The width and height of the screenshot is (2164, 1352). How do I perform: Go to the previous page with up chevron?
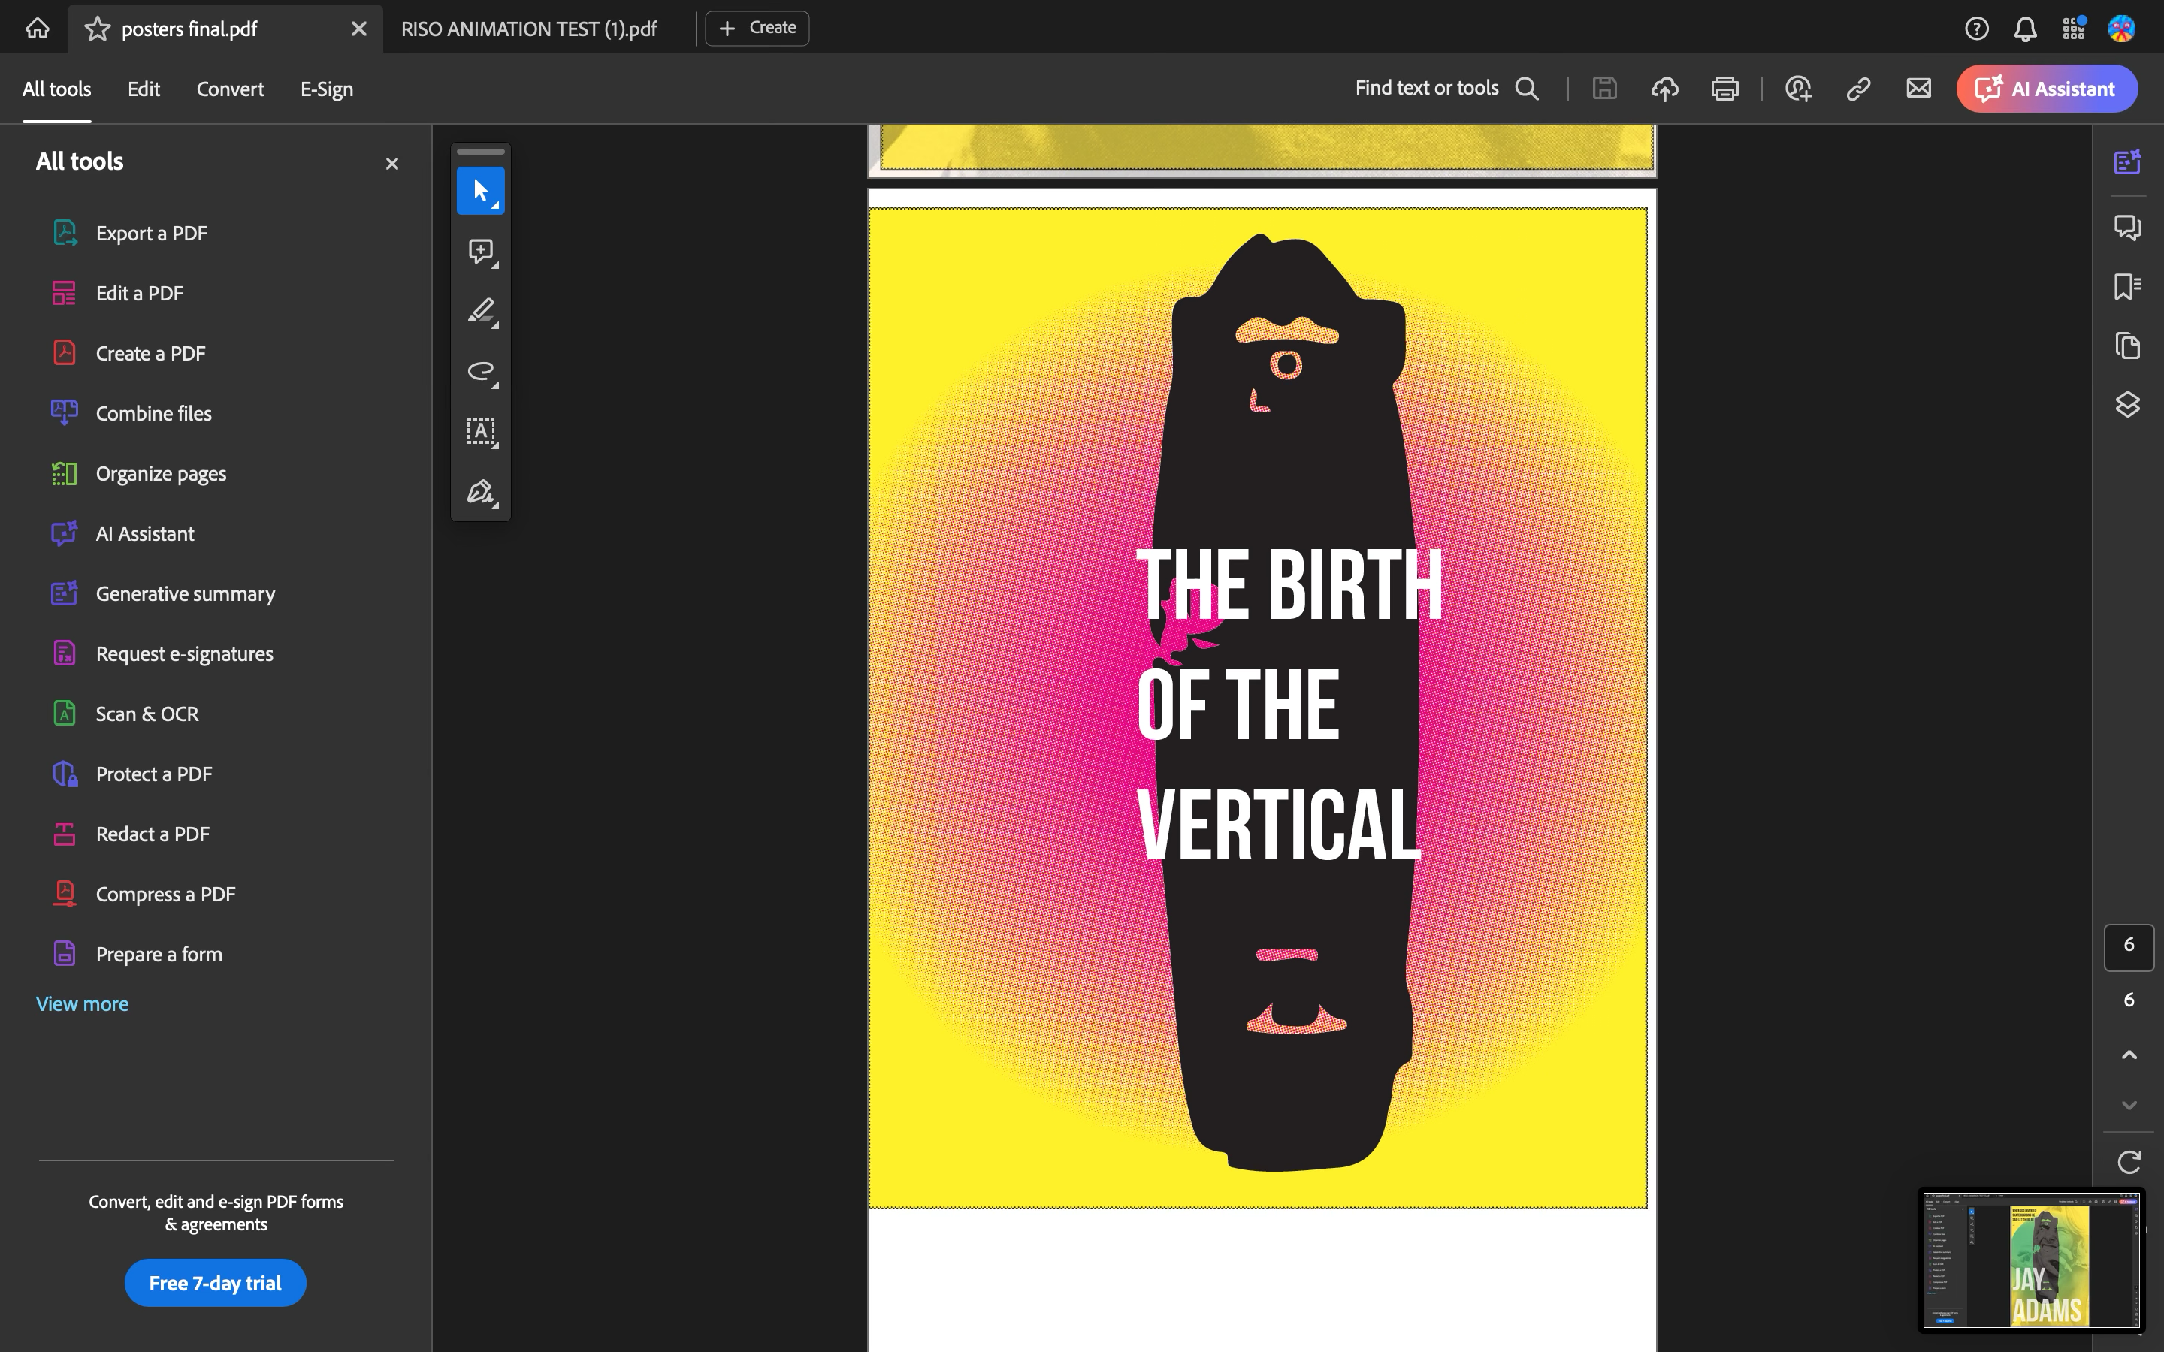(x=2128, y=1055)
